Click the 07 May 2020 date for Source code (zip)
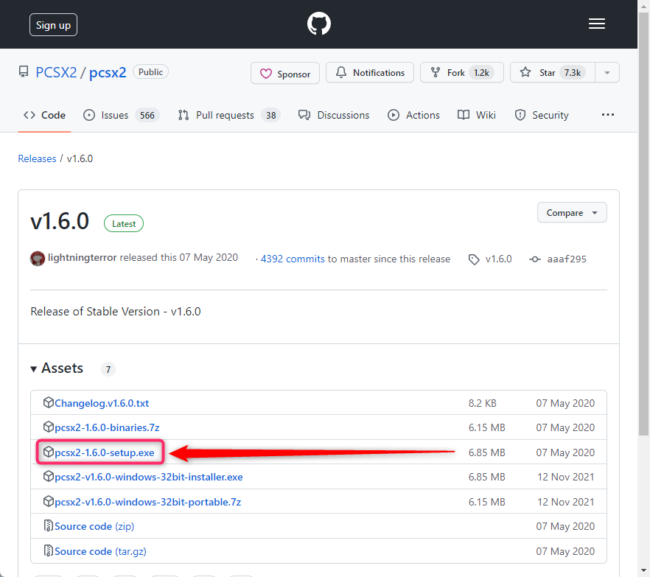 coord(565,526)
